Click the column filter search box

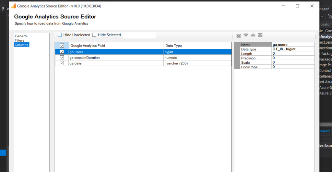coord(139,35)
